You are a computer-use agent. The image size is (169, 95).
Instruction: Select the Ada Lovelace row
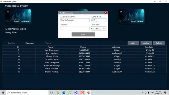tap(84, 53)
